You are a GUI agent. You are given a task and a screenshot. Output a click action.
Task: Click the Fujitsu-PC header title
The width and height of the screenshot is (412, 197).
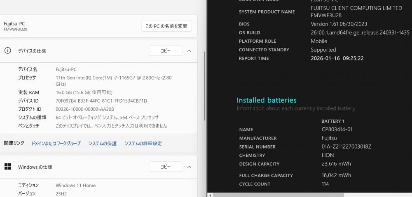coord(14,23)
